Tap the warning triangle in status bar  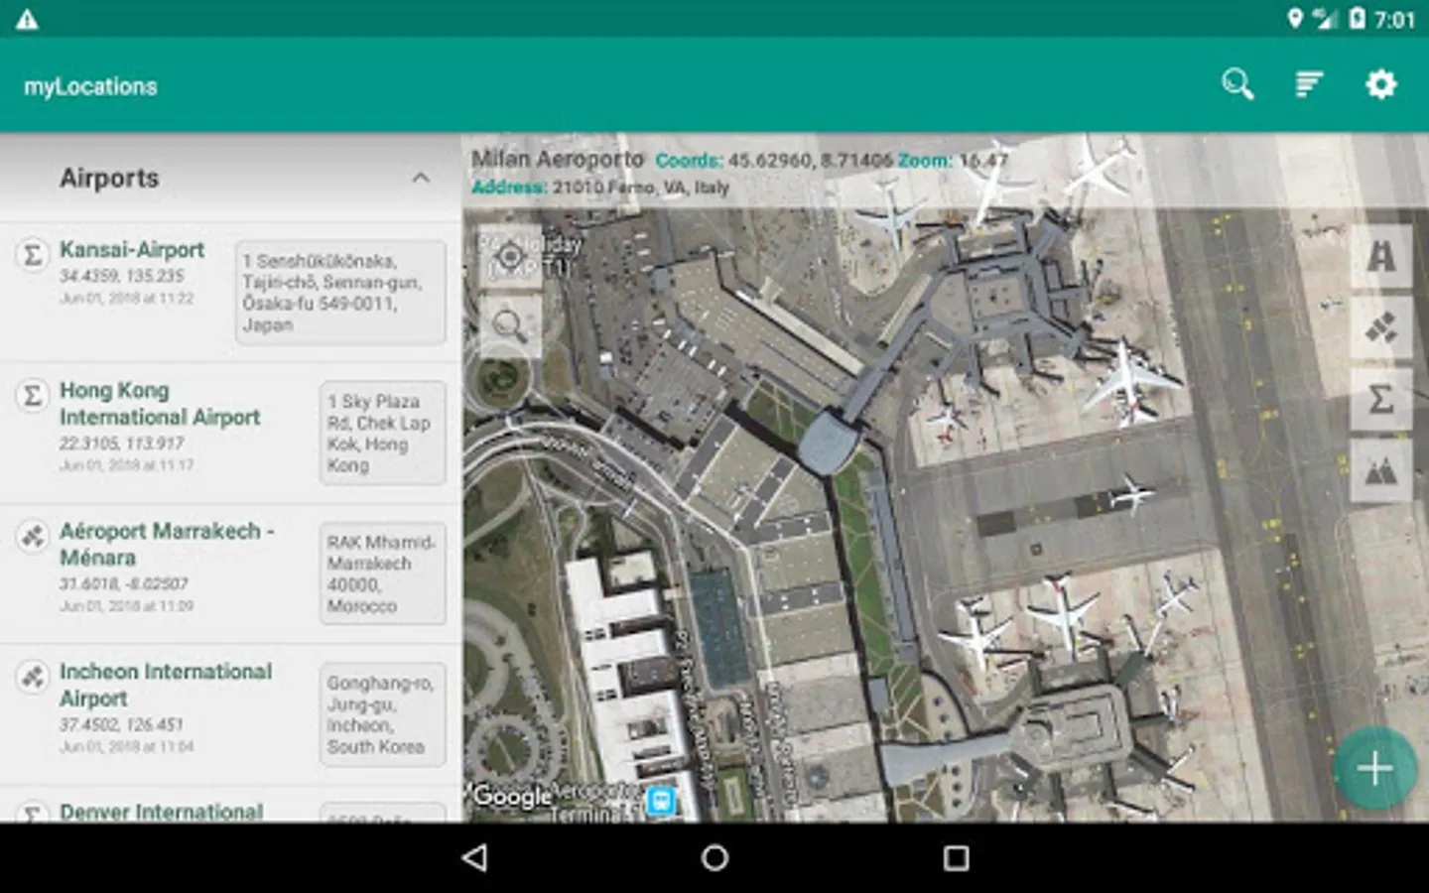click(27, 19)
